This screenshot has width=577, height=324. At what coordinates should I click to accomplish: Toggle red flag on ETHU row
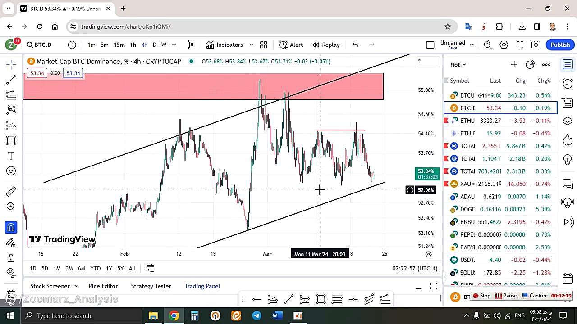pos(446,121)
